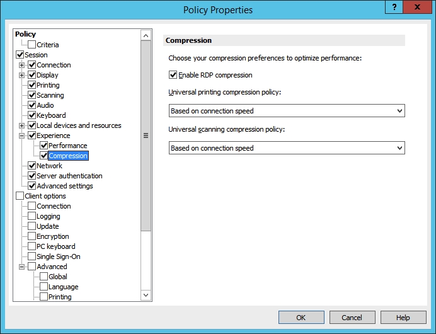Screen dimensions: 436x334
Task: Expand the Display tree node
Action: pyautogui.click(x=22, y=75)
